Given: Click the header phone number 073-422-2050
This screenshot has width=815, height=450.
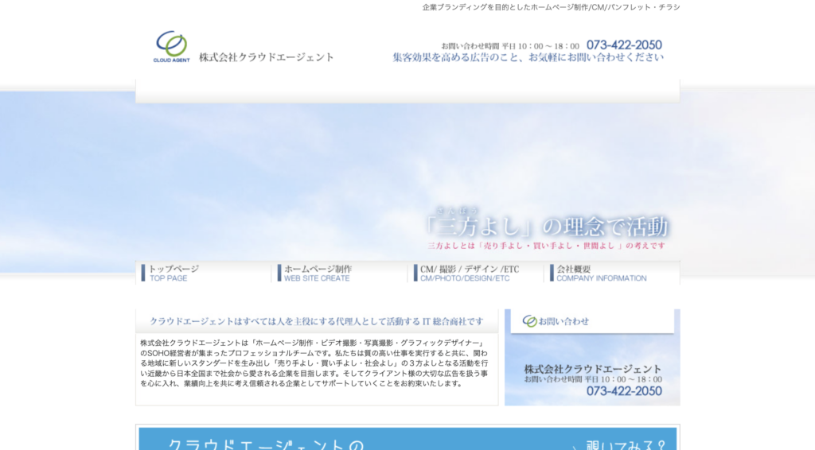Looking at the screenshot, I should pos(624,45).
